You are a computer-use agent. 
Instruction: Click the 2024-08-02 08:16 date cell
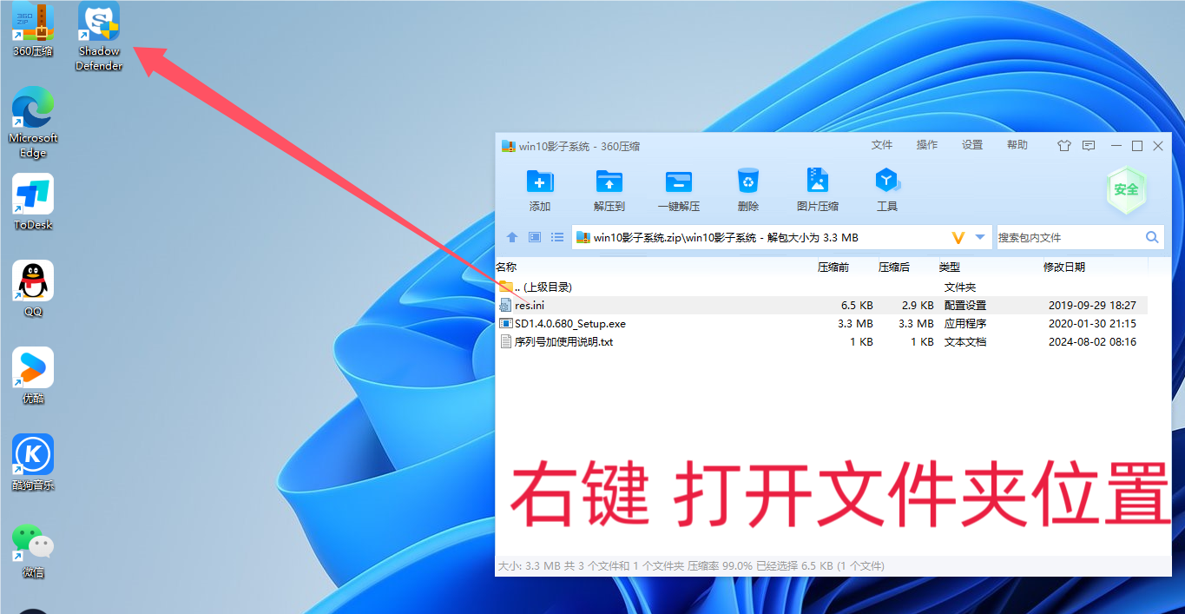pyautogui.click(x=1092, y=342)
